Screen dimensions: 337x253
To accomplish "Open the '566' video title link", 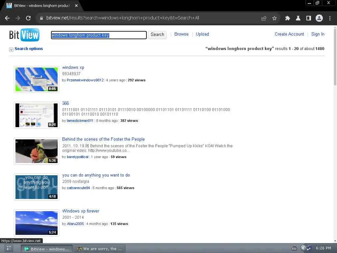I will [65, 103].
